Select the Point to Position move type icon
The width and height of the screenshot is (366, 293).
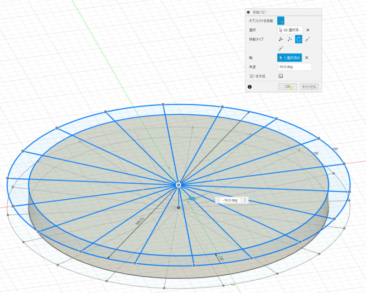[x=281, y=48]
